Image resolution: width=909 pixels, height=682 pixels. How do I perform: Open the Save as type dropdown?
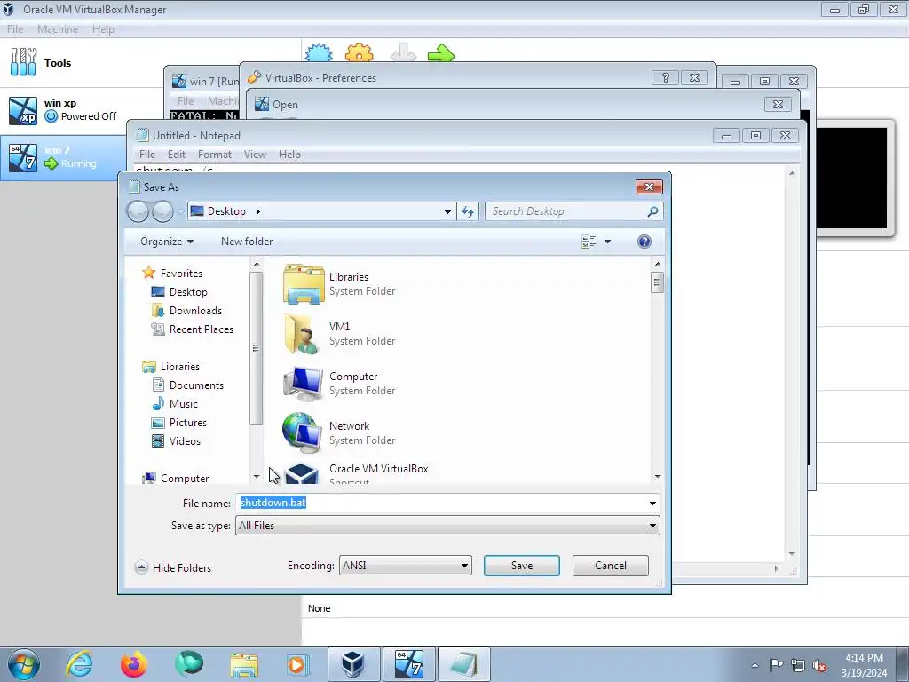[447, 526]
